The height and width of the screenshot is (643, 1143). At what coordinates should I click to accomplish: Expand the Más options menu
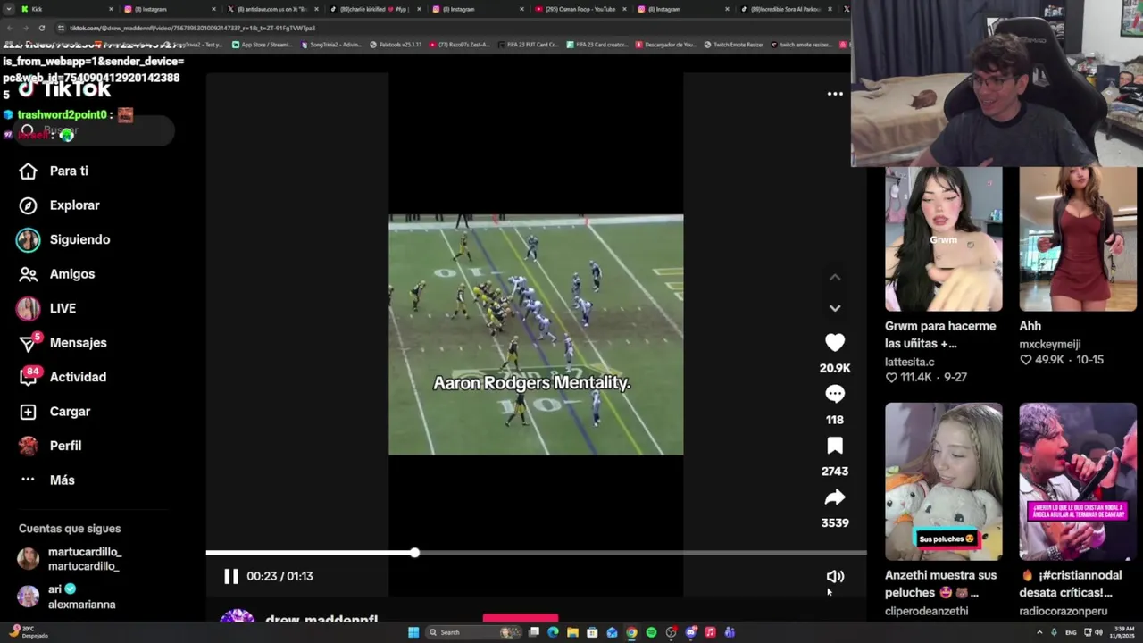tap(46, 480)
